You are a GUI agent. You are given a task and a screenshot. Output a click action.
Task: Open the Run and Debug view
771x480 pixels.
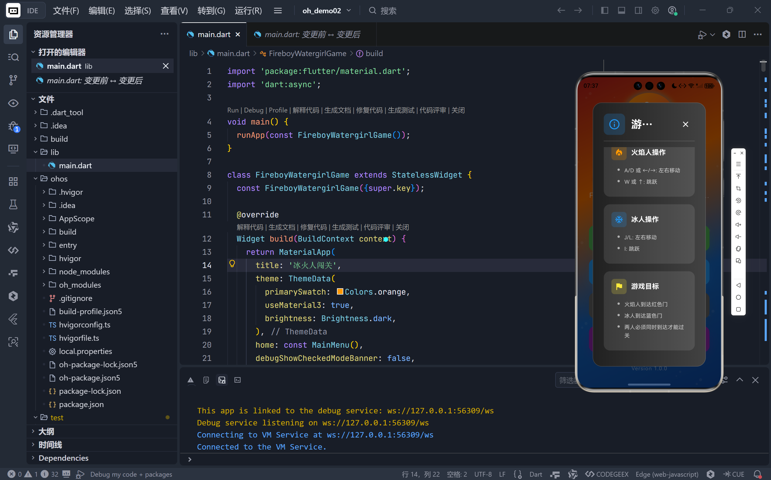pos(13,127)
